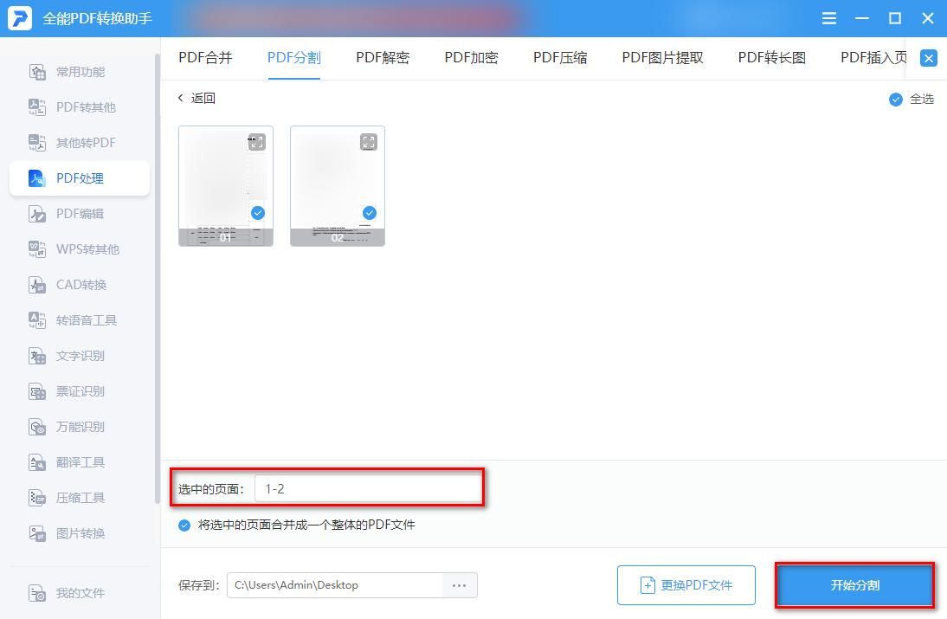Click the 选中的页面 input field
This screenshot has width=947, height=619.
(369, 488)
